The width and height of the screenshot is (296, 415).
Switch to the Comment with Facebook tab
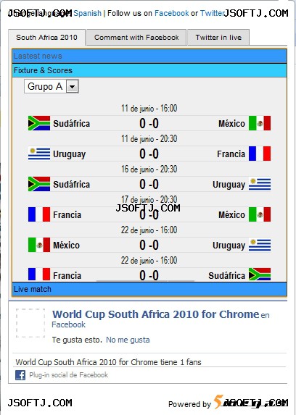[136, 38]
